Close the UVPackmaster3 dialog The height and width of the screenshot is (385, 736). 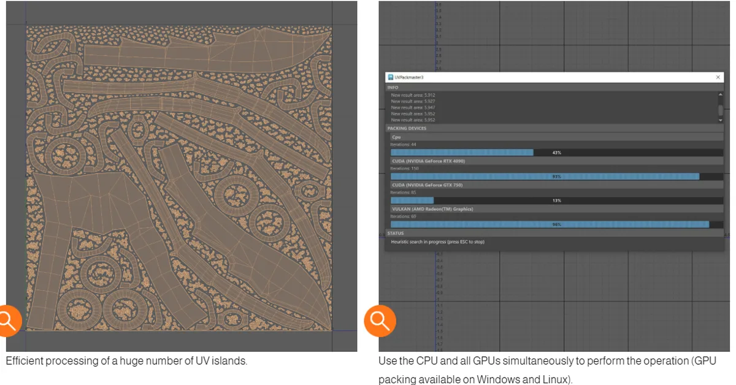[x=718, y=77]
